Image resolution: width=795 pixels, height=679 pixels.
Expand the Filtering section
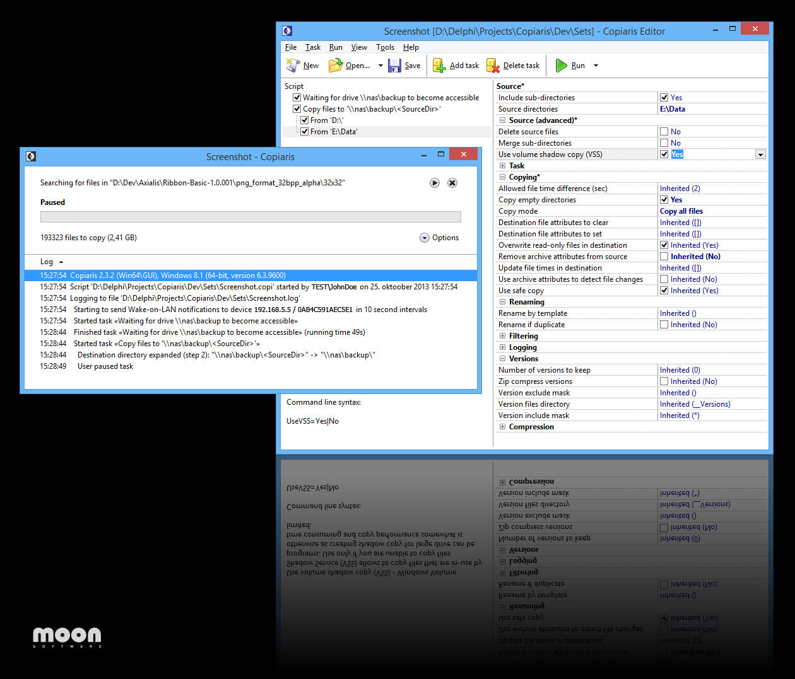502,336
